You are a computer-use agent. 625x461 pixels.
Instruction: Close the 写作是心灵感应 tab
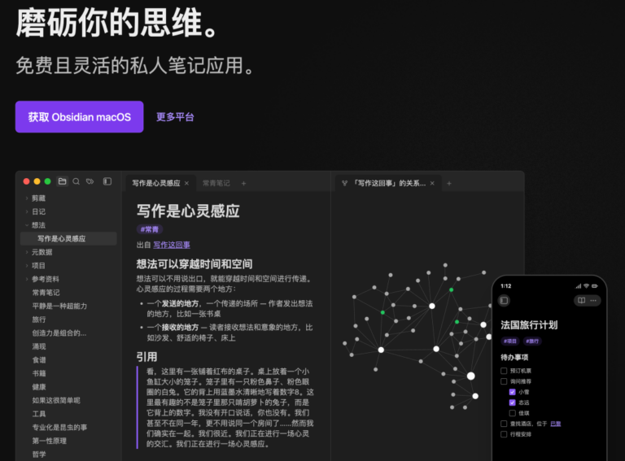click(186, 183)
